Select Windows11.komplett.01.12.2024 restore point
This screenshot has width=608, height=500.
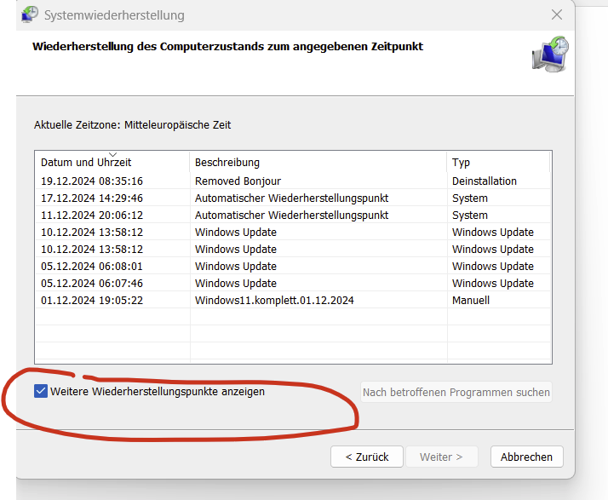click(x=293, y=300)
